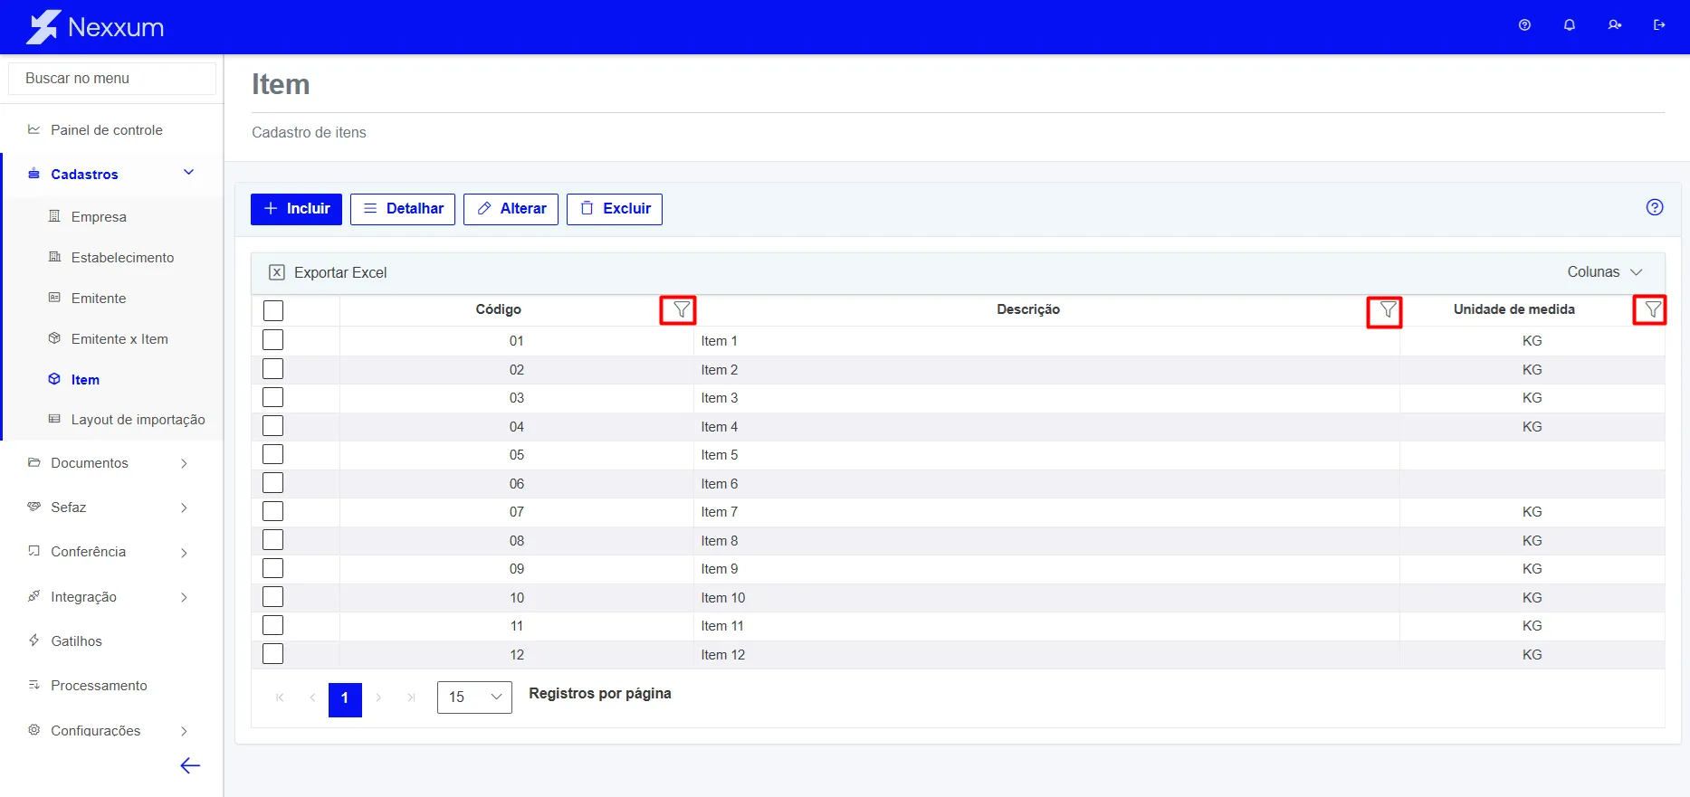
Task: Open the filter icon for Descrição column
Action: pos(1387,311)
